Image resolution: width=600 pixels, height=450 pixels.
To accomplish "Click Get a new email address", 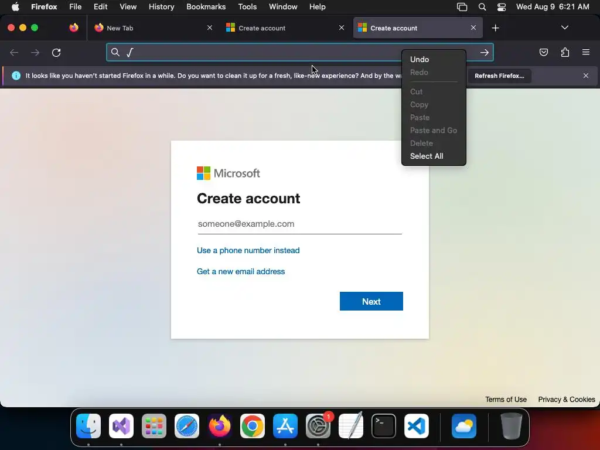I will pos(241,271).
